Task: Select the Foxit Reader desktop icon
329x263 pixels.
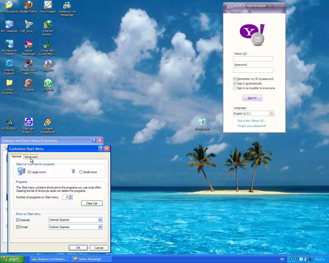Action: pos(48,7)
